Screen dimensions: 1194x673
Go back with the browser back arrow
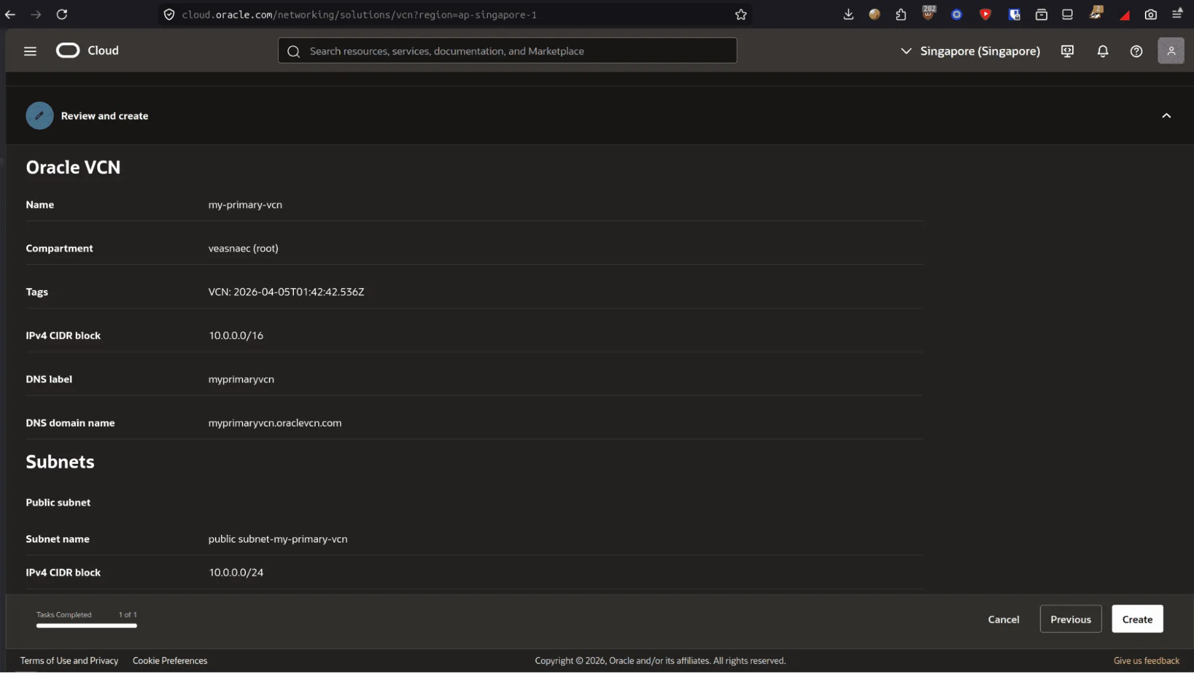(x=10, y=14)
